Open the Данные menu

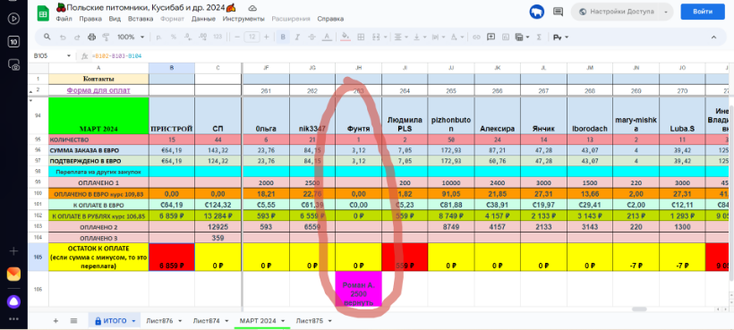pyautogui.click(x=203, y=19)
